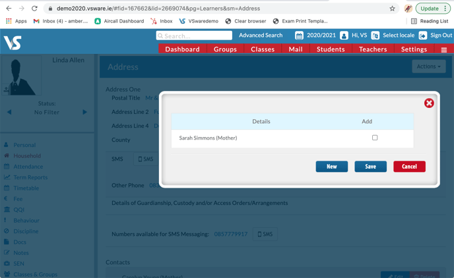Open the Reading List

coord(430,21)
